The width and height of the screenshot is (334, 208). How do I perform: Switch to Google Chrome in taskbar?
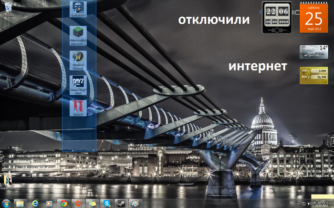coord(63,203)
